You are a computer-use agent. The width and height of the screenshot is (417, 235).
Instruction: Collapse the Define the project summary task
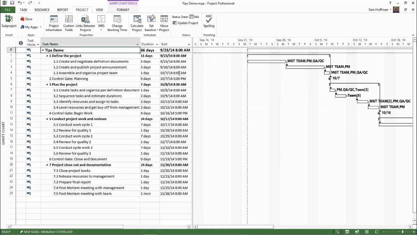47,56
